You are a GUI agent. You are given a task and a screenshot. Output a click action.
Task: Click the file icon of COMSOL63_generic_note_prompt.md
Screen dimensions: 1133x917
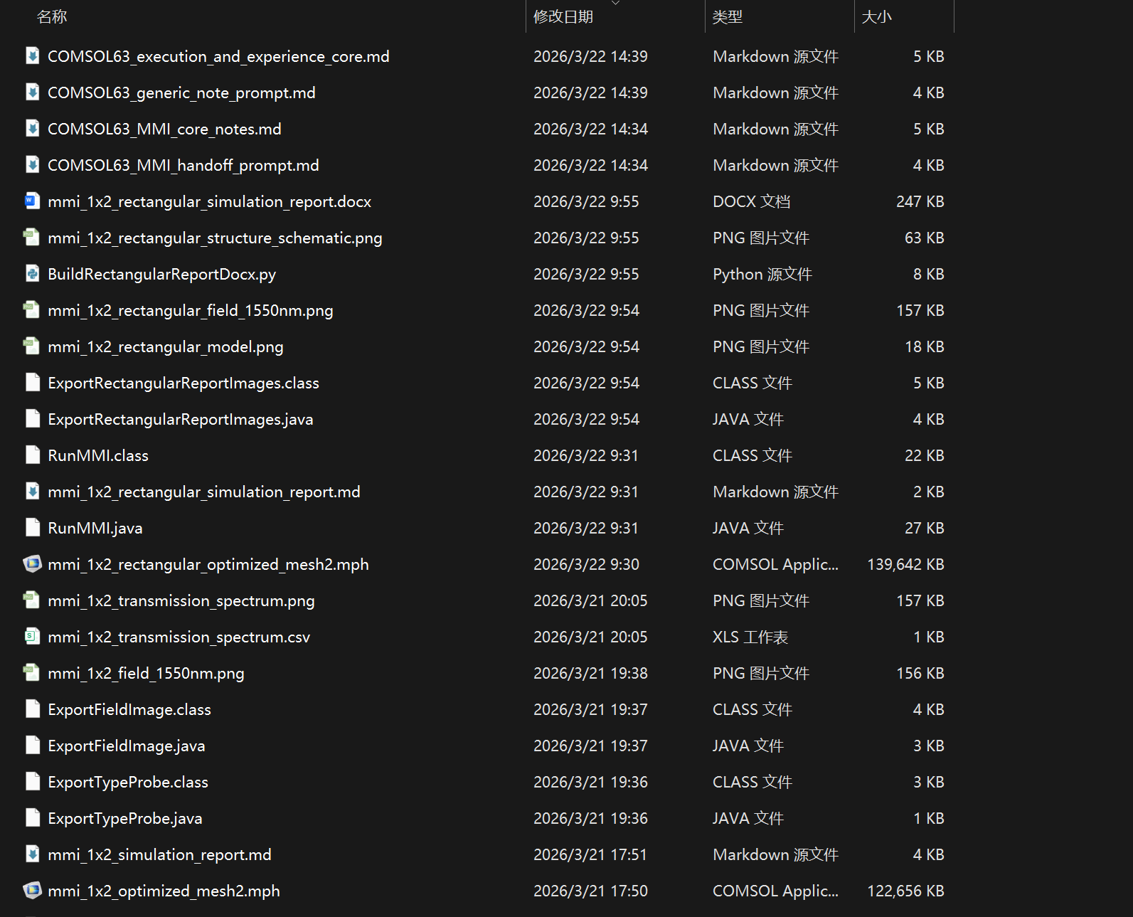click(32, 92)
